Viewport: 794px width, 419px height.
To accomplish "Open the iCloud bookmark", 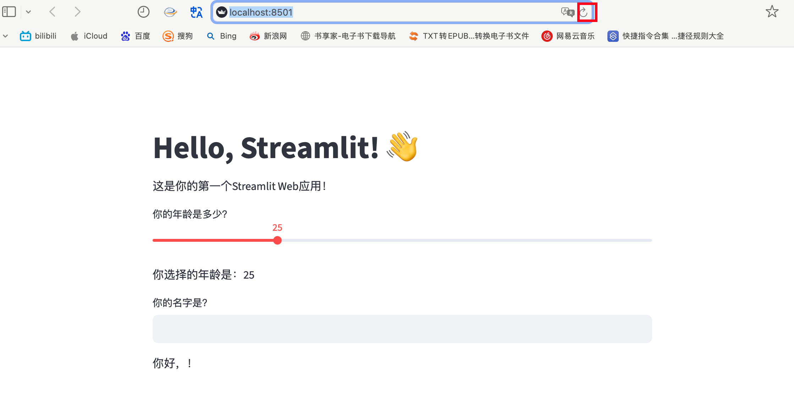I will click(x=88, y=36).
